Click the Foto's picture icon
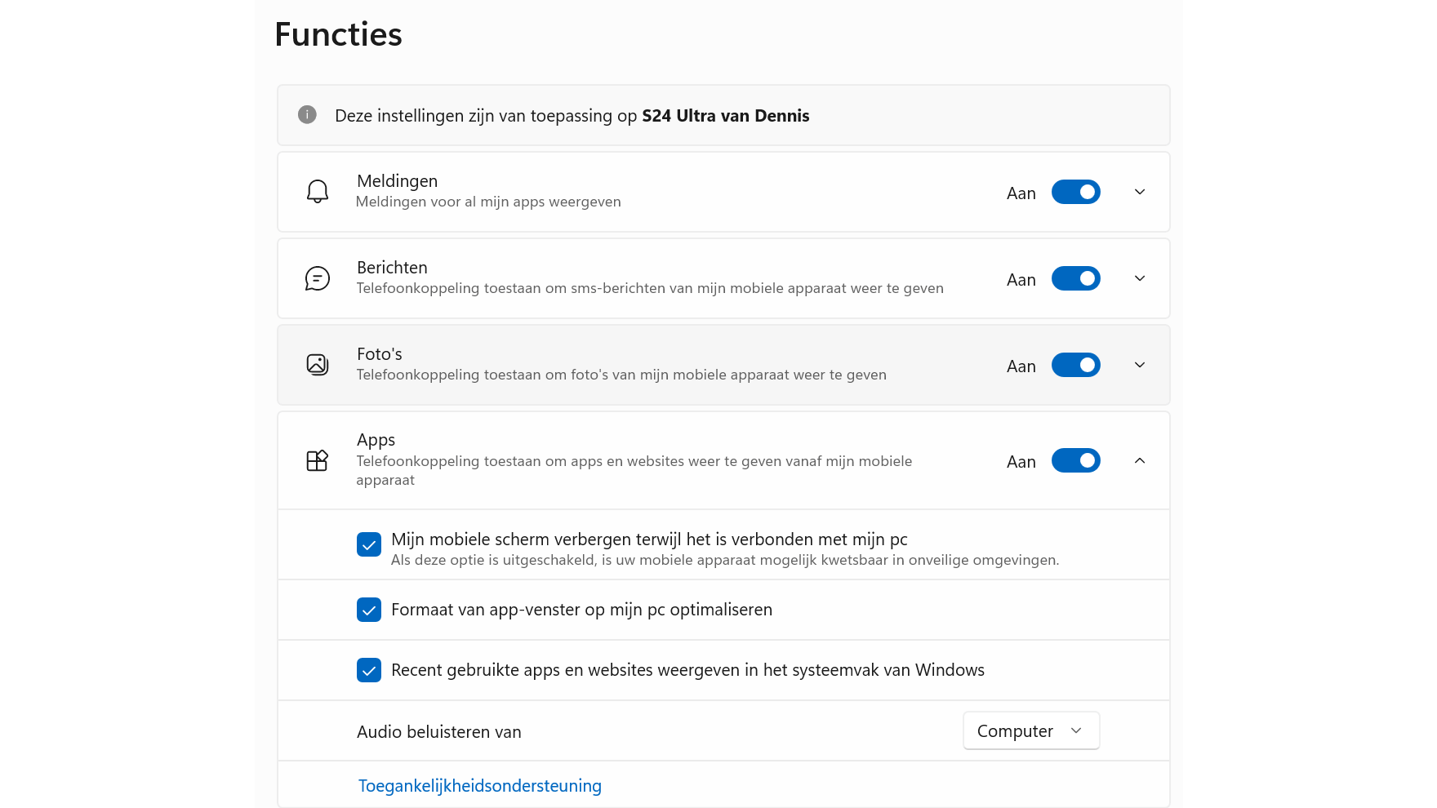 tap(318, 365)
